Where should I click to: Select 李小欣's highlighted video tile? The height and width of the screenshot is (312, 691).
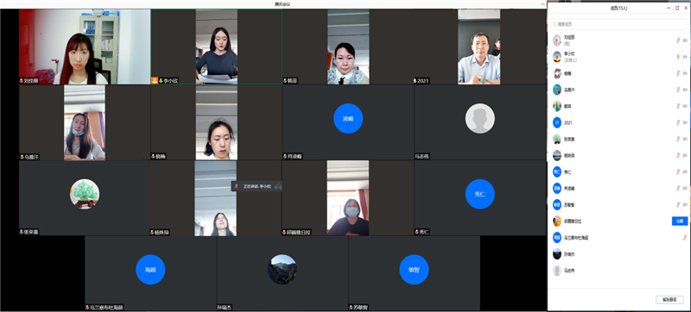(217, 47)
